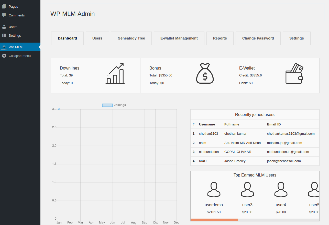The height and width of the screenshot is (225, 329).
Task: Click the Top Earned users horizontal scrollbar
Action: (255, 220)
